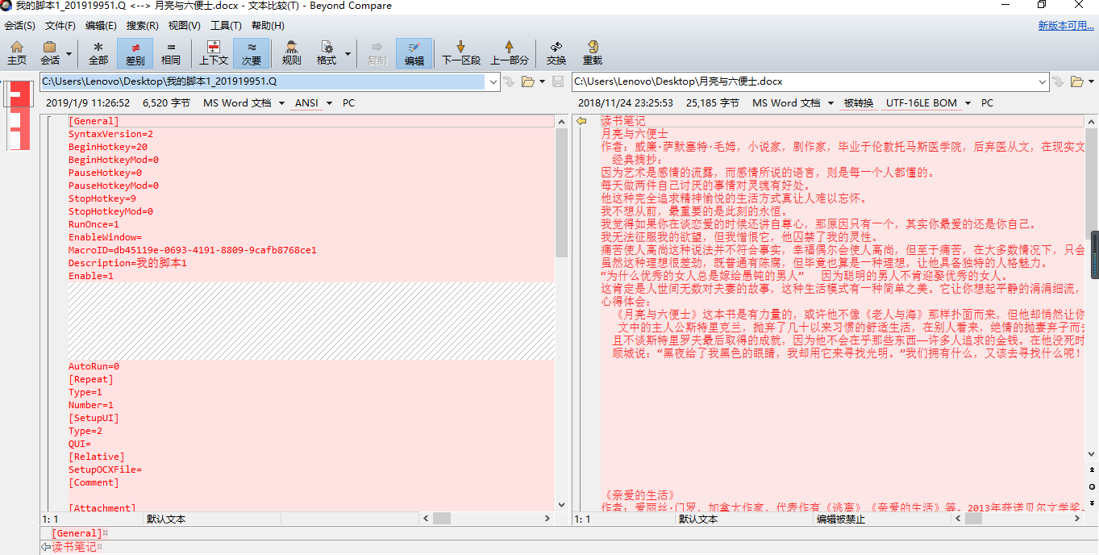
Task: Click the left pane scroll-down arrow
Action: coord(561,507)
